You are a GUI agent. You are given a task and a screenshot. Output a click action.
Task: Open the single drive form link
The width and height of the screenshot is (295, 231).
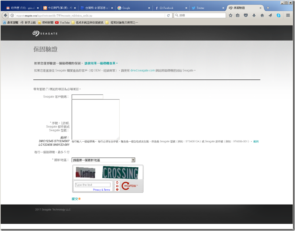pyautogui.click(x=101, y=63)
